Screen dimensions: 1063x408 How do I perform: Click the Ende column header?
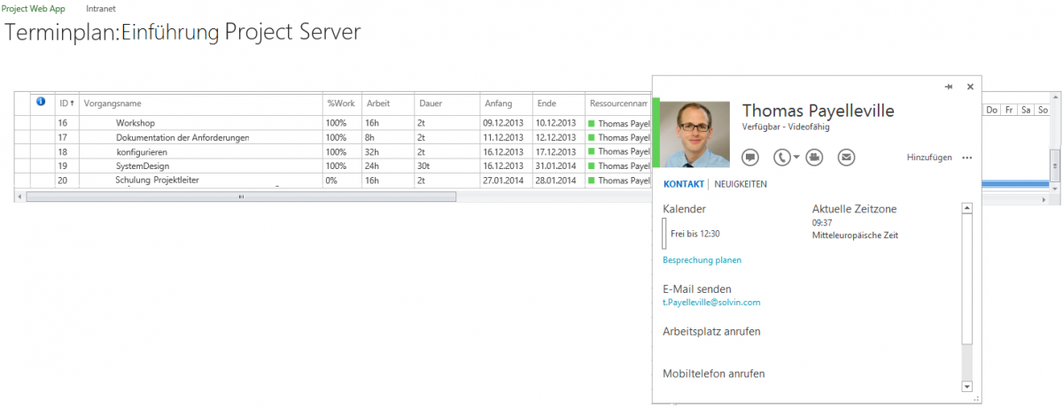click(559, 104)
